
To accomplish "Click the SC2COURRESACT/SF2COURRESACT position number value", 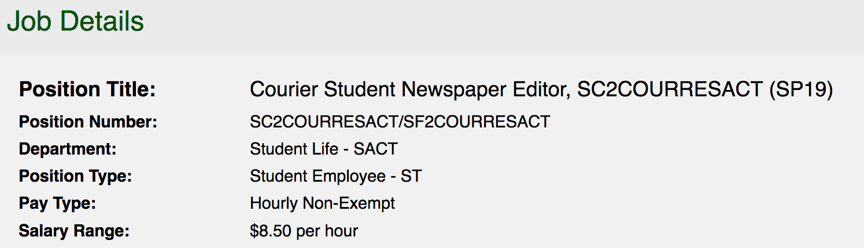I will click(x=400, y=122).
